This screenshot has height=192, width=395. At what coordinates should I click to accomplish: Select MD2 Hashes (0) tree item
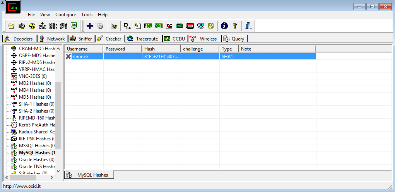35,83
